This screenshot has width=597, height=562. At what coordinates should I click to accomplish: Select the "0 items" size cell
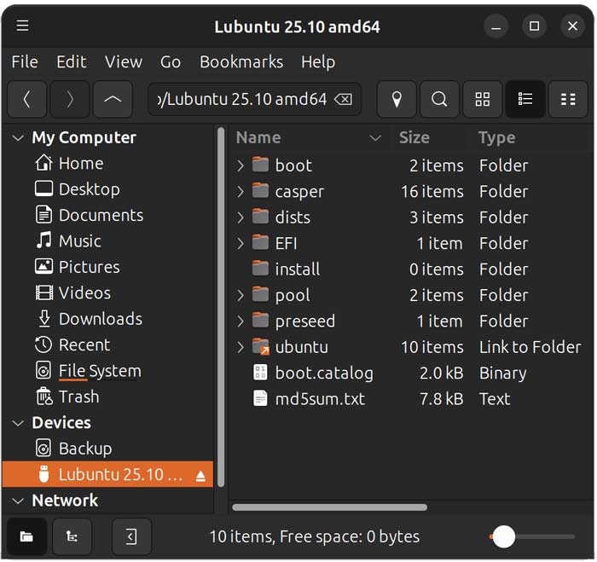pos(437,269)
